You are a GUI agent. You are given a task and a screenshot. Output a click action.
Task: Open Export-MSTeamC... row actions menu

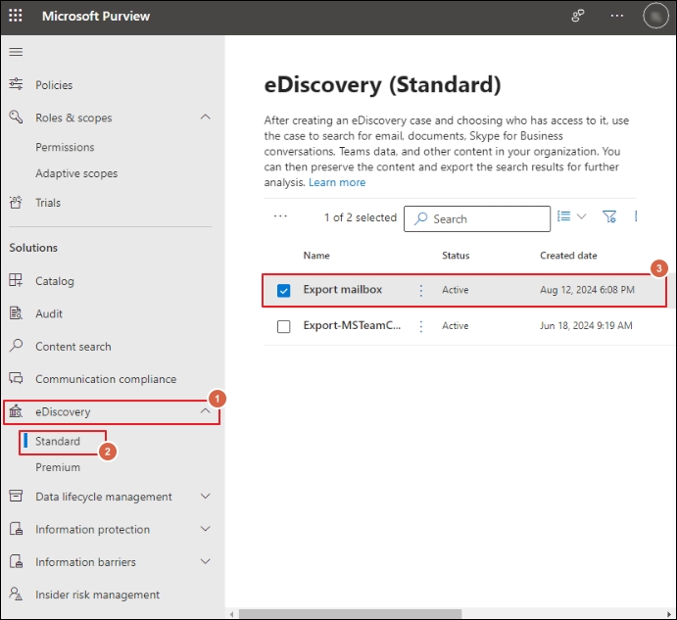(421, 326)
